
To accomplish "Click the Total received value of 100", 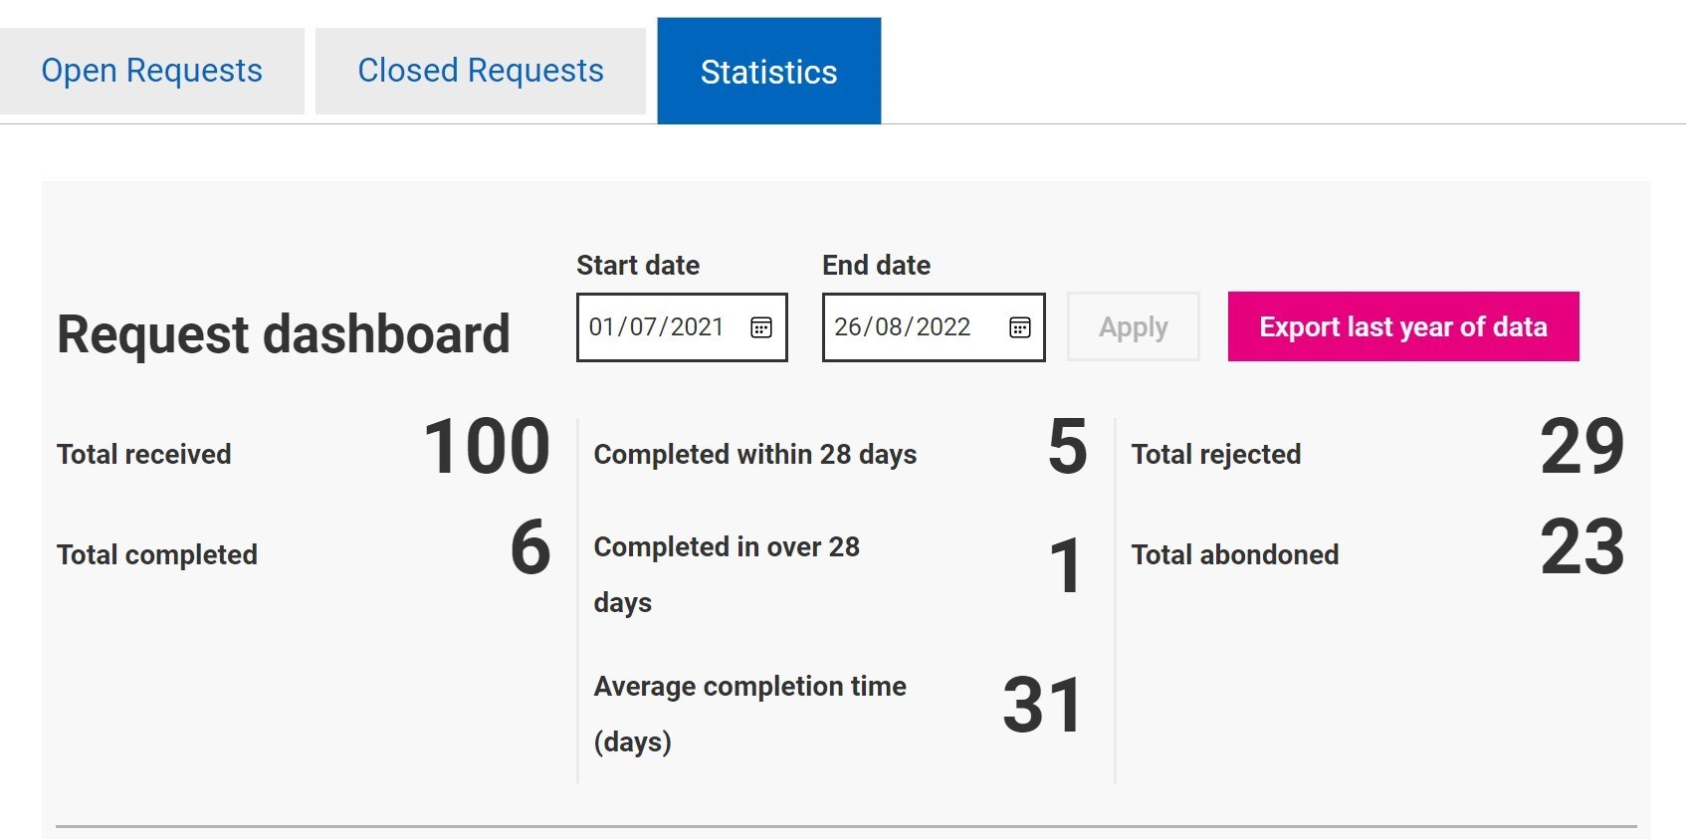I will (x=486, y=448).
